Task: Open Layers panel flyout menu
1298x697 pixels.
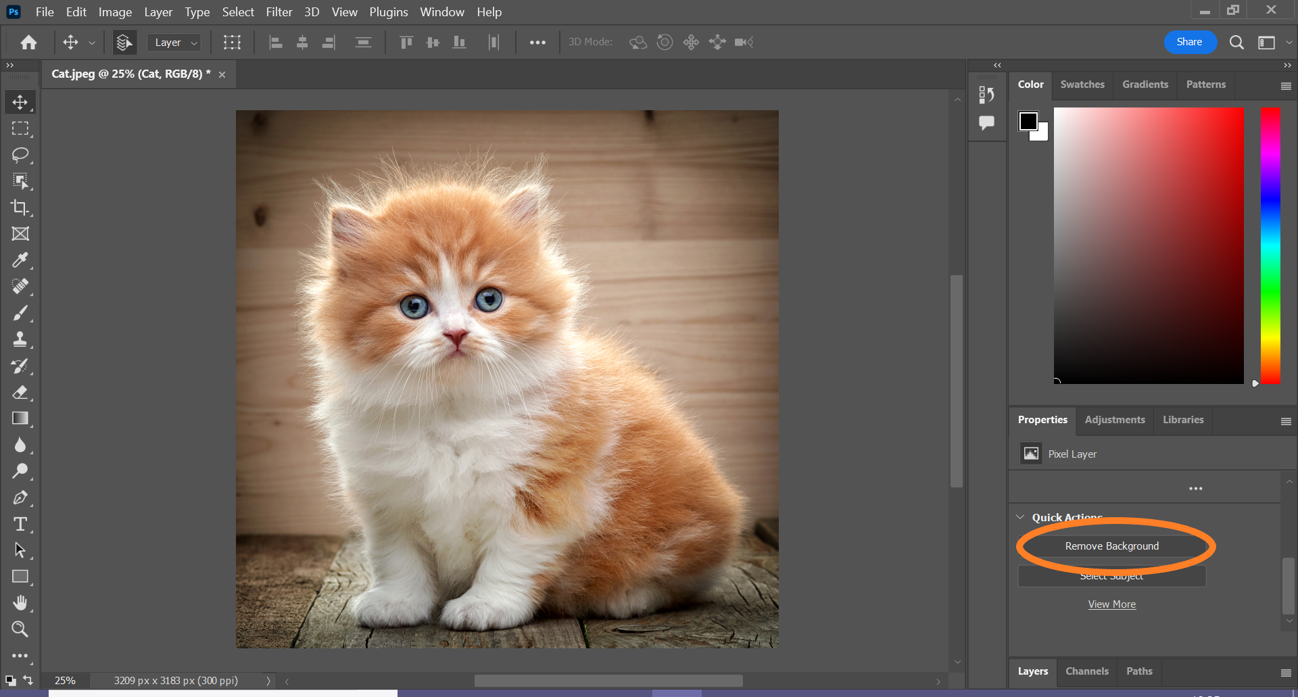Action: [1286, 673]
